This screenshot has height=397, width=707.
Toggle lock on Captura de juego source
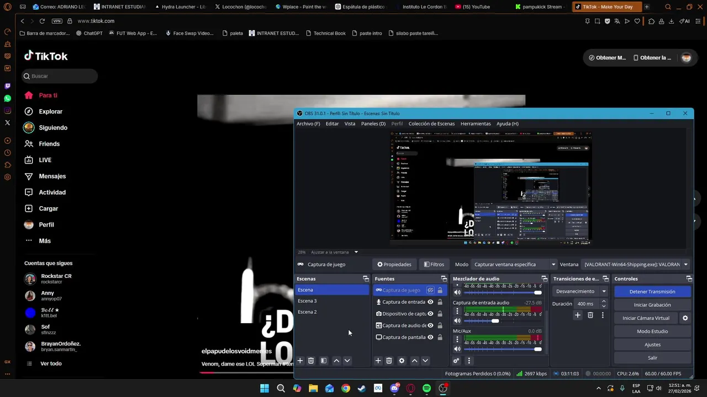(x=440, y=290)
